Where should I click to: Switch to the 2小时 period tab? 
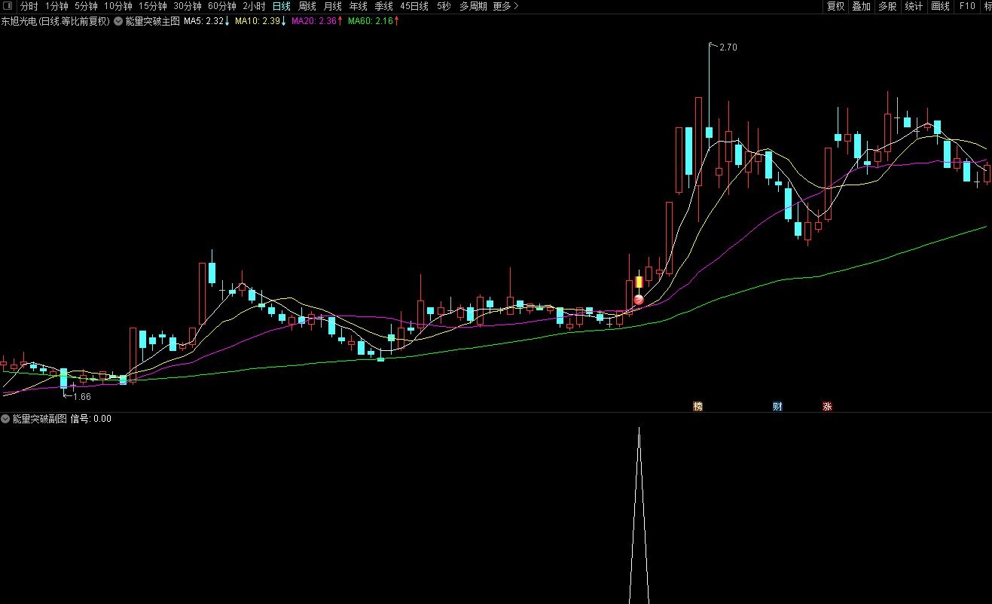[254, 6]
